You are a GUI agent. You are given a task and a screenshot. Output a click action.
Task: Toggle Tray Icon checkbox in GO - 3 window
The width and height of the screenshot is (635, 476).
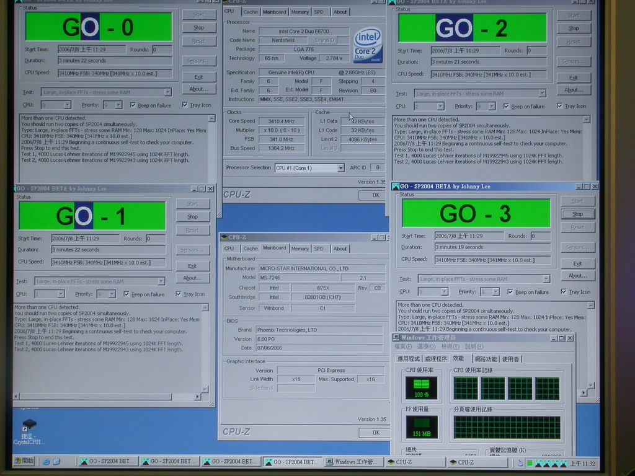pos(563,291)
